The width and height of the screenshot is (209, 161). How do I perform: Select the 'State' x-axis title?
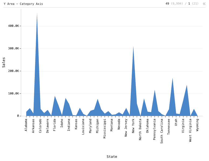(112, 157)
